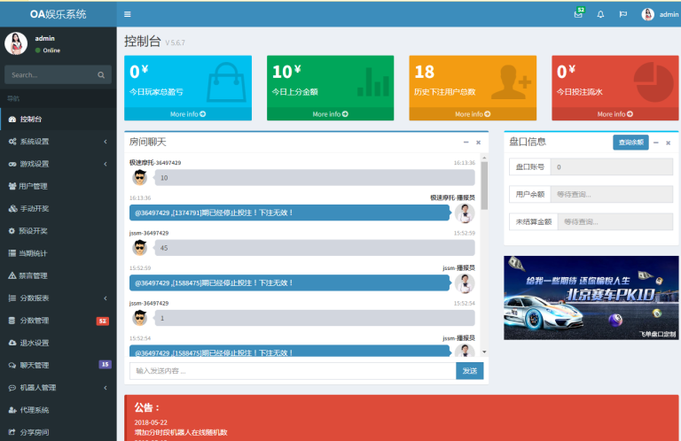Click the chat message input field
Image resolution: width=681 pixels, height=441 pixels.
[x=292, y=371]
